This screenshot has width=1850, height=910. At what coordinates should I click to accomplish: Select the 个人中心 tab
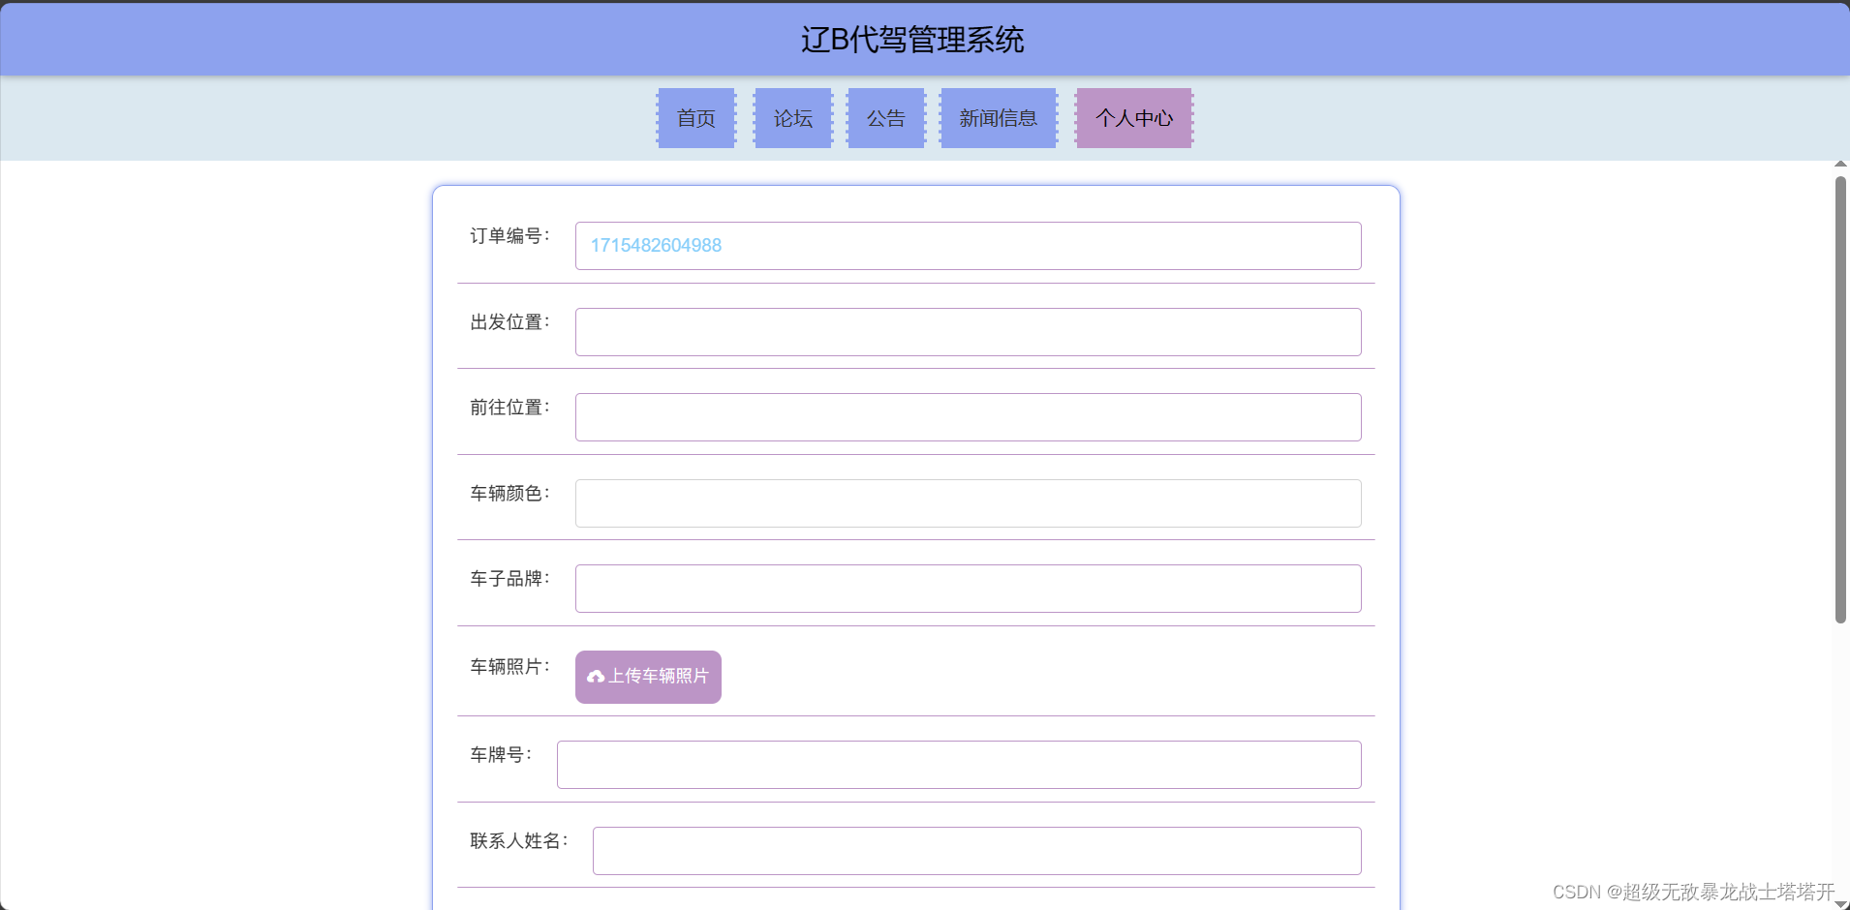point(1134,118)
